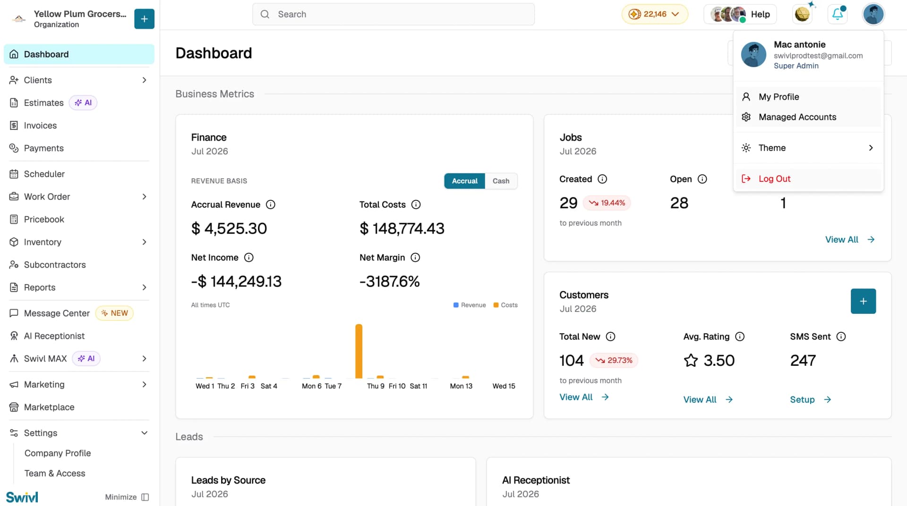
Task: Open the gold coin rewards icon
Action: click(x=802, y=14)
